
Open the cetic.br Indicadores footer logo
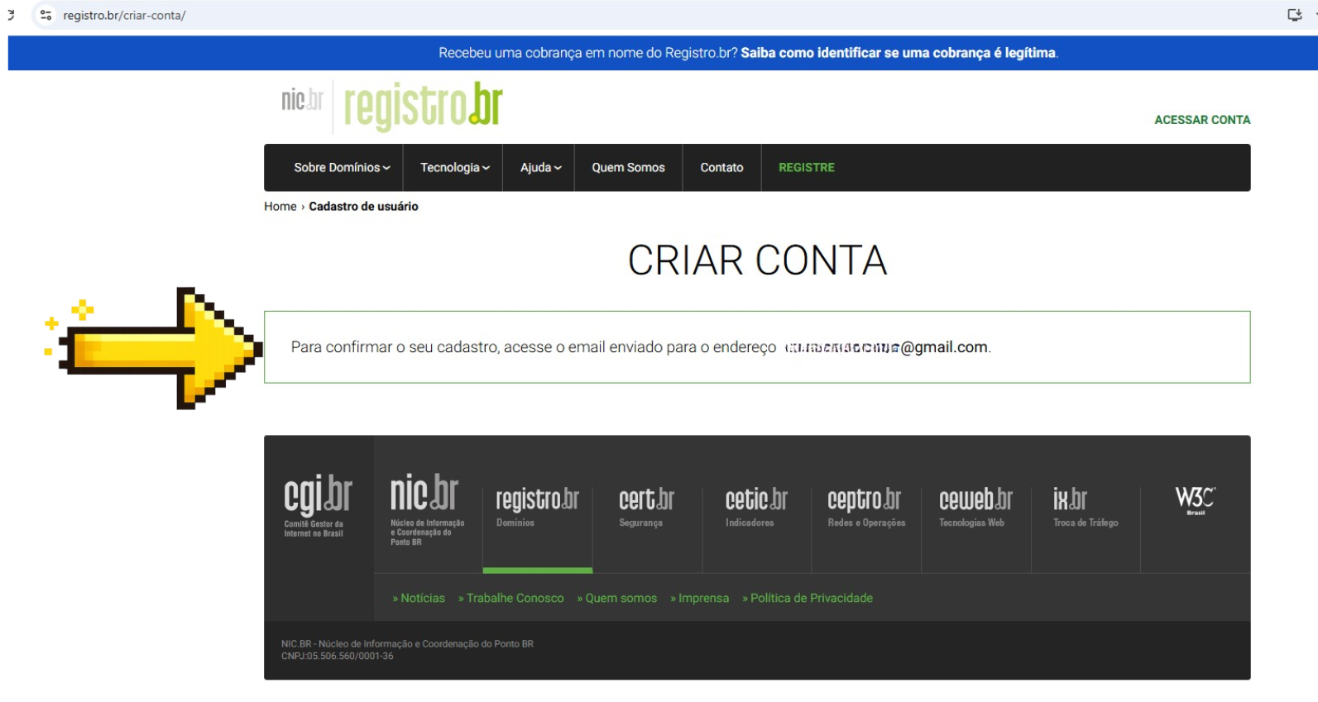756,507
